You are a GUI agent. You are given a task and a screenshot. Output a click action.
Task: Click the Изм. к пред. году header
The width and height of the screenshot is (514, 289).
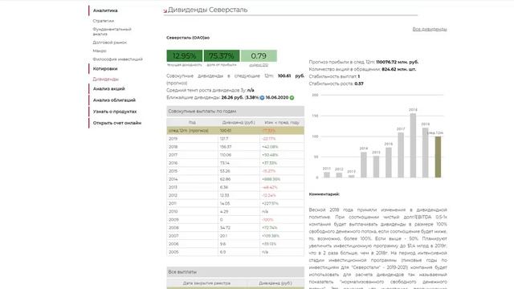tap(282, 122)
